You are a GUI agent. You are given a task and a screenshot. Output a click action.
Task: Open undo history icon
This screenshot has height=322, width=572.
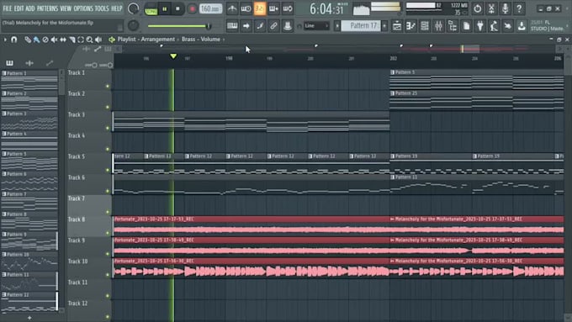point(477,8)
